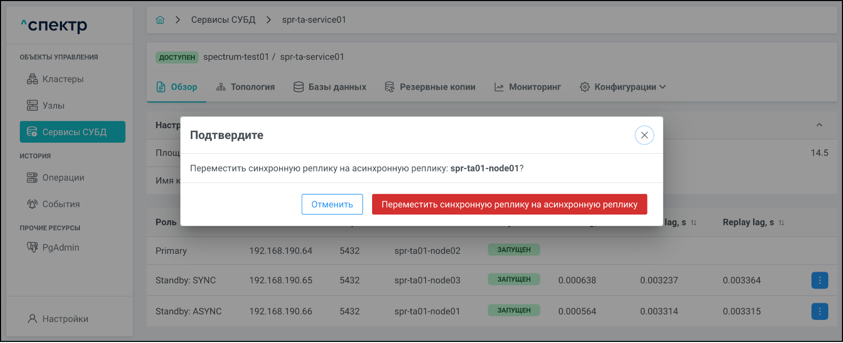Image resolution: width=843 pixels, height=343 pixels.
Task: Expand the Конфигурации dropdown tab
Action: click(x=623, y=87)
